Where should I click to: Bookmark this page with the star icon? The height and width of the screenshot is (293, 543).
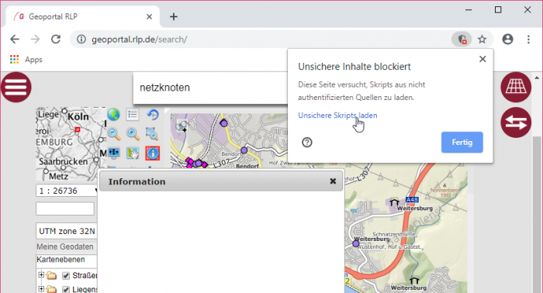[482, 40]
